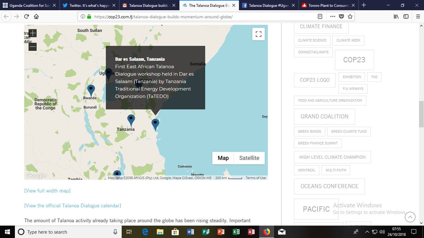The height and width of the screenshot is (238, 424).
Task: Select the CLIMATE WEEK tag
Action: [x=348, y=40]
